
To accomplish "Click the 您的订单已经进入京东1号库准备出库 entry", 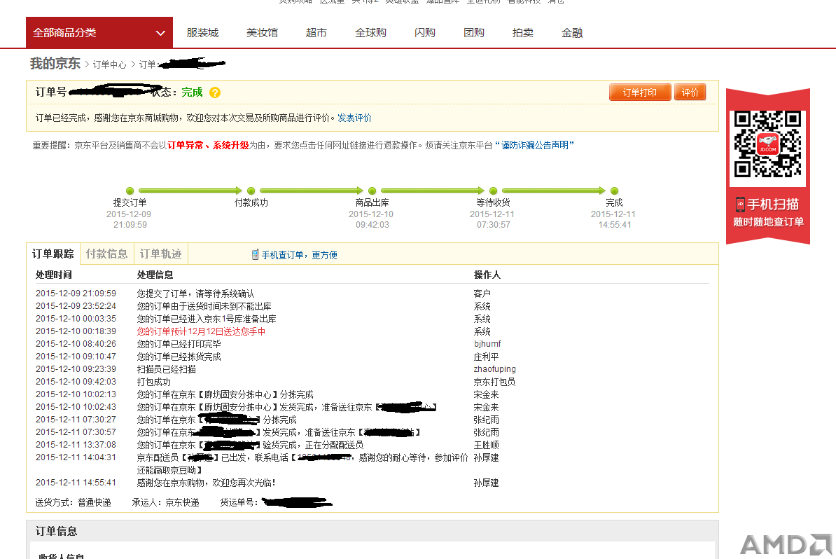I will pos(207,319).
